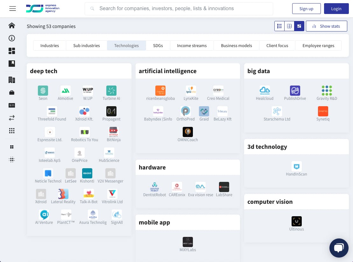Open the CAREonix company thumbnail
The image size is (353, 262).
(177, 187)
